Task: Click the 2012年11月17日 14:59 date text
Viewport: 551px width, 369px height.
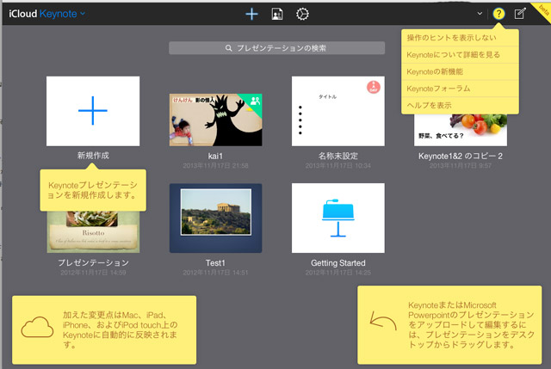Action: click(93, 273)
